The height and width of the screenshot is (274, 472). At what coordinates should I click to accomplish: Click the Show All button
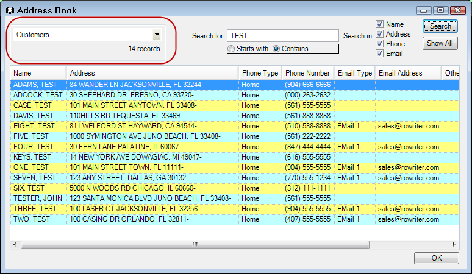439,43
